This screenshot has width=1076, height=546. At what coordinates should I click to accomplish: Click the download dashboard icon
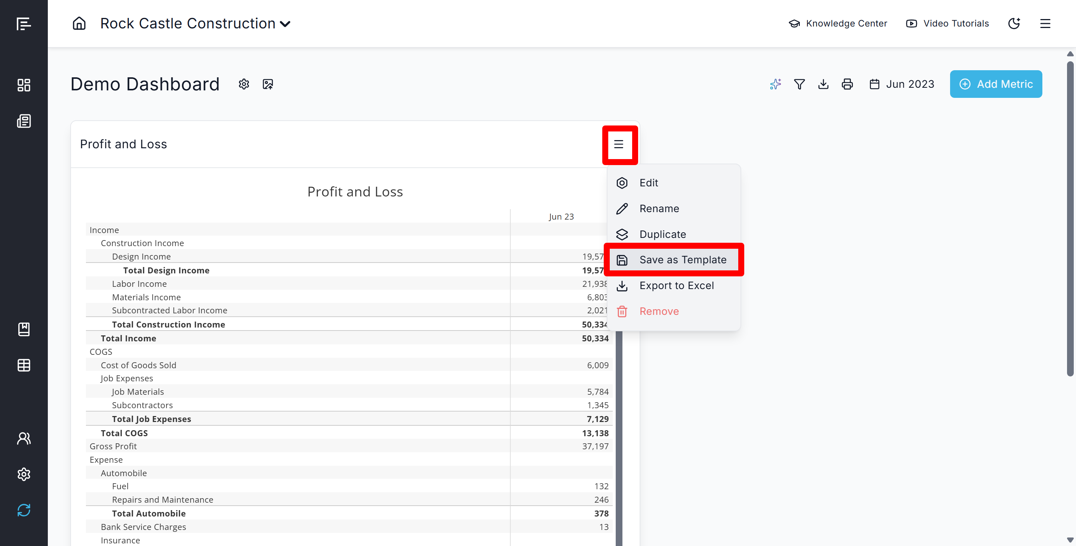[823, 84]
